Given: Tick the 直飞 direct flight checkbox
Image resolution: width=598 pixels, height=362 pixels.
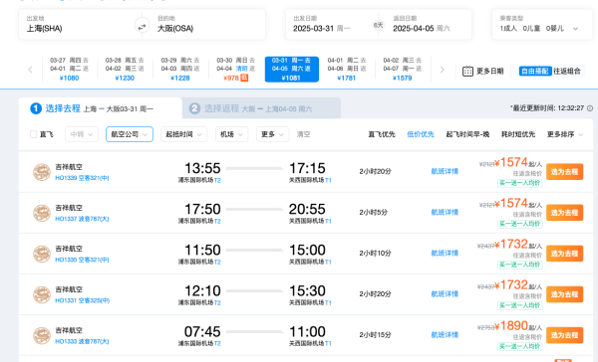Looking at the screenshot, I should [34, 134].
